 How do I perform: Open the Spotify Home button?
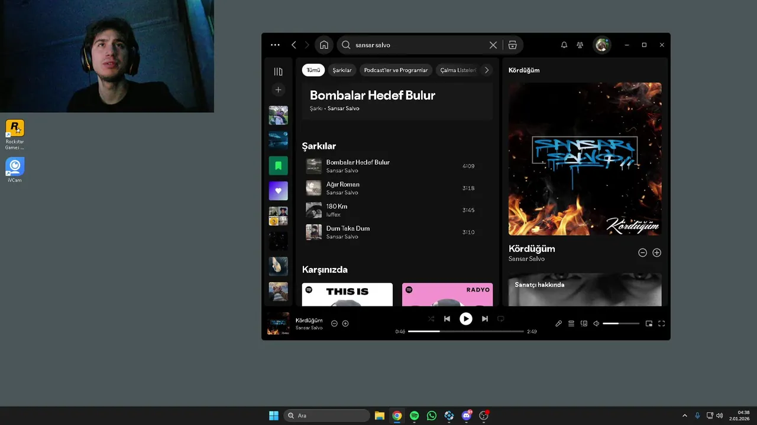[324, 45]
